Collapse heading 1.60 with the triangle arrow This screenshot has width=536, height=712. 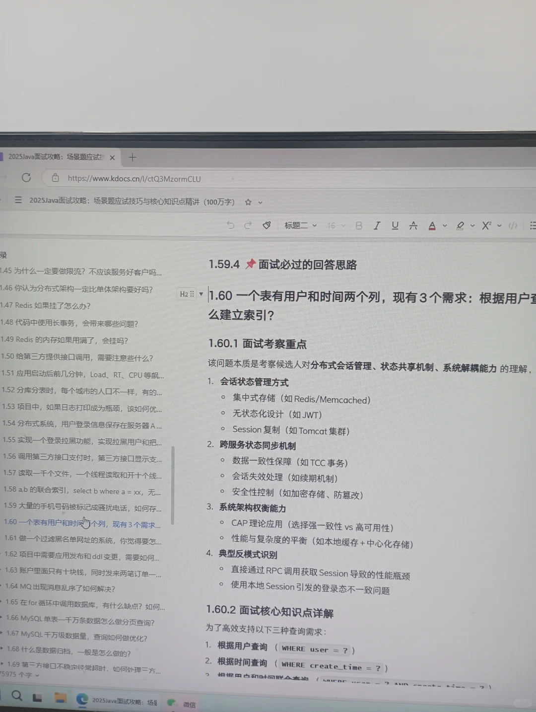click(201, 294)
